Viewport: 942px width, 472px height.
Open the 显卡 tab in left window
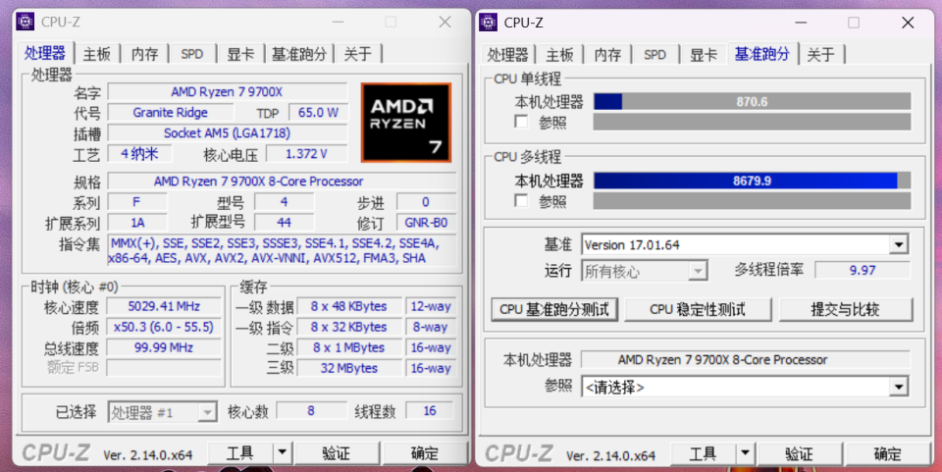[240, 54]
